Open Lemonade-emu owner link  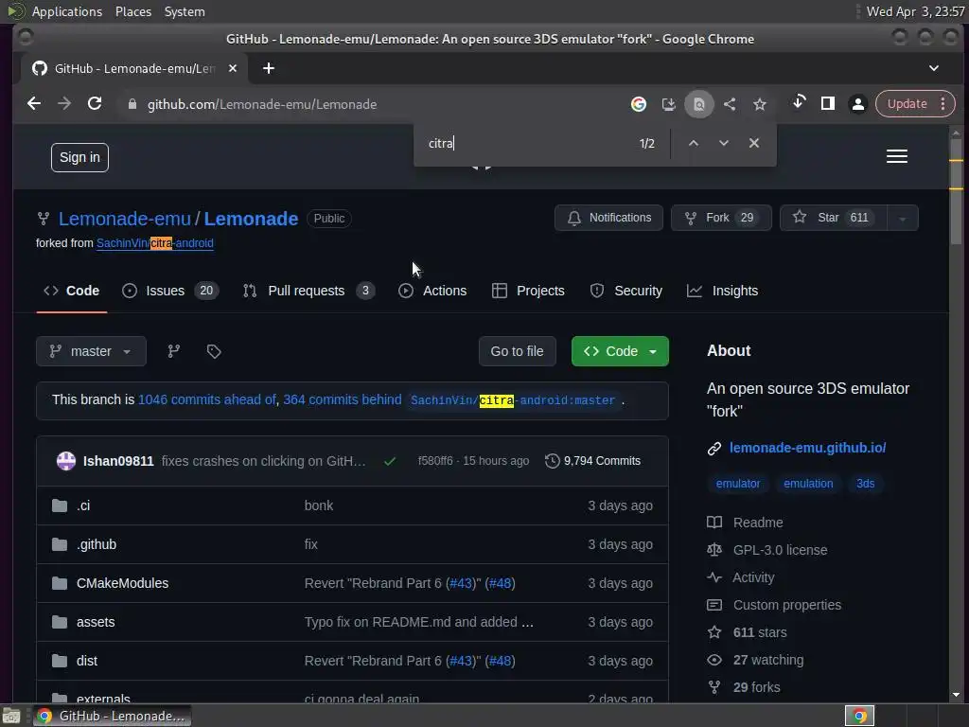tap(125, 219)
